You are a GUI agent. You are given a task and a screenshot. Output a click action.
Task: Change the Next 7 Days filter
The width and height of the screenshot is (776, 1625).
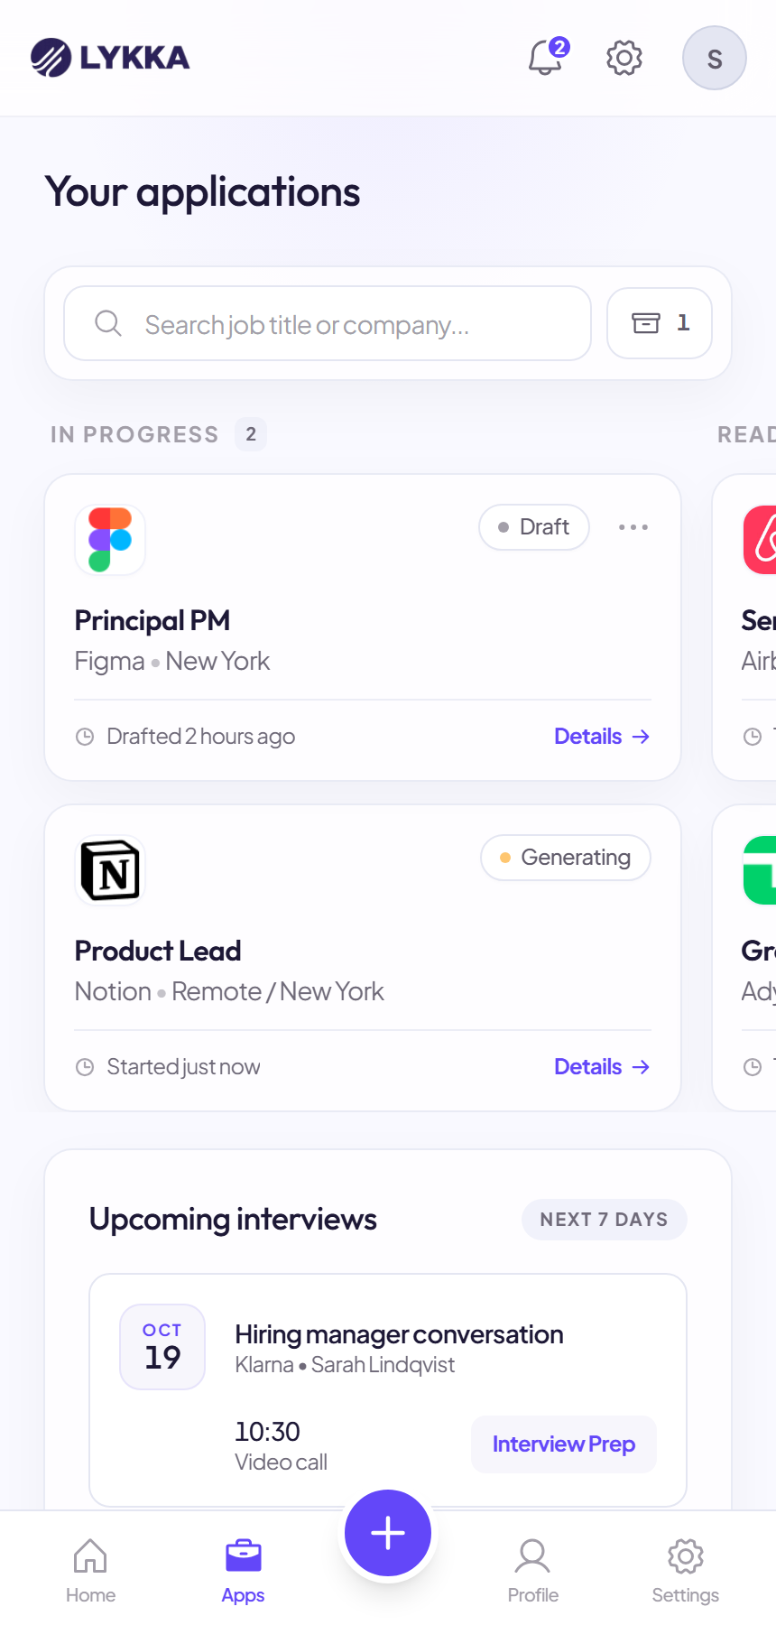pos(605,1220)
